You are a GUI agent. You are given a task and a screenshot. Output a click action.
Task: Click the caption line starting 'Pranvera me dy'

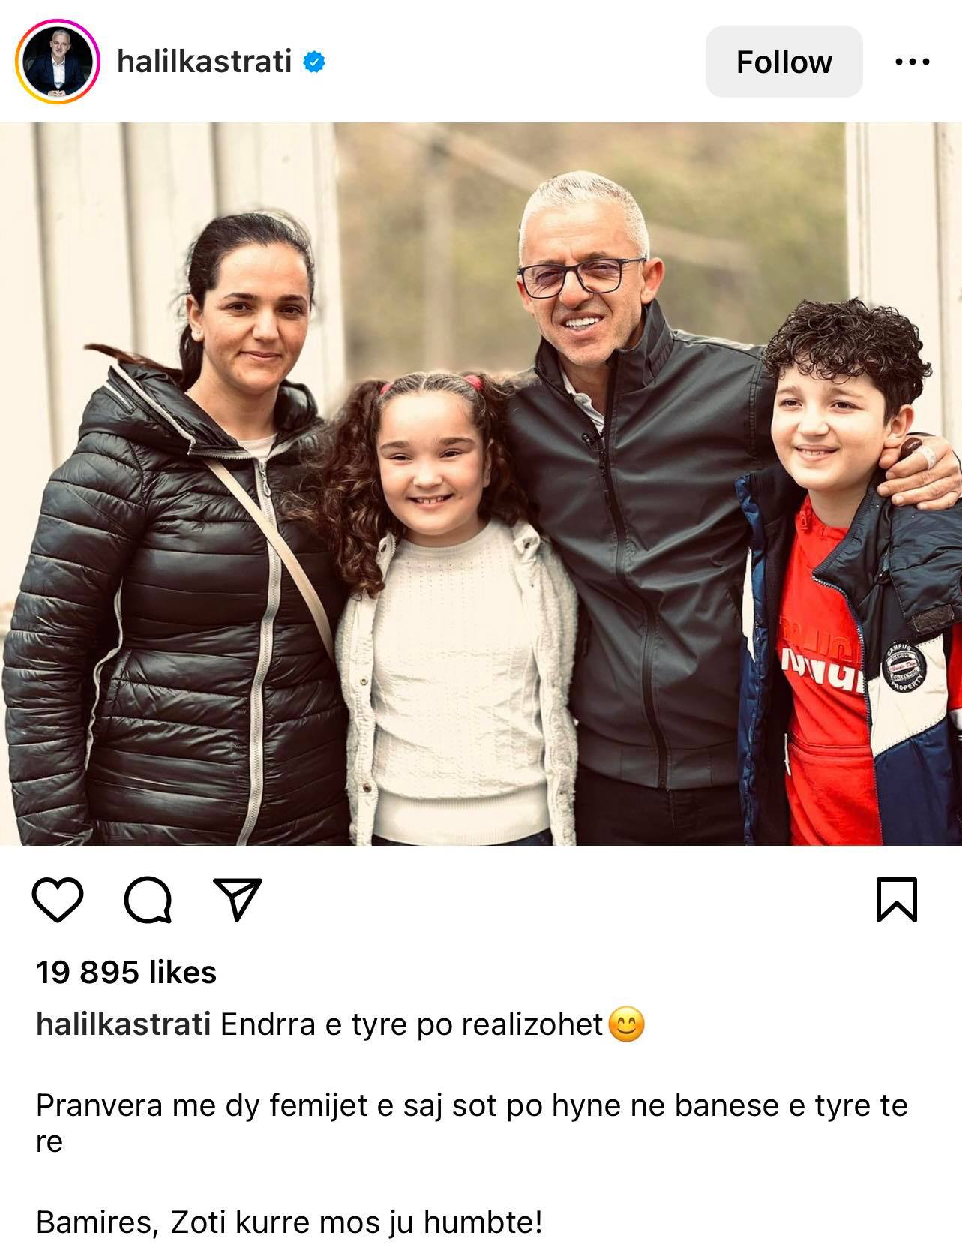point(472,1123)
